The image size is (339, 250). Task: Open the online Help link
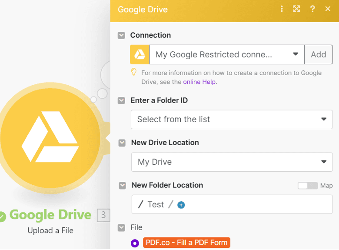(199, 82)
